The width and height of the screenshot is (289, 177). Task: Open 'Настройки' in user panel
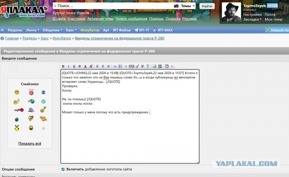pos(252,14)
